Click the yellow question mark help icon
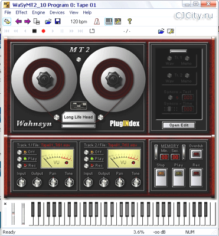The width and height of the screenshot is (219, 236). pyautogui.click(x=129, y=21)
